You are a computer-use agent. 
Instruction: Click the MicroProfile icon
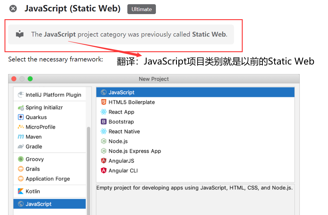[x=21, y=127]
